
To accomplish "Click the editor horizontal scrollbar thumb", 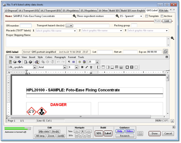I will point(80,117).
